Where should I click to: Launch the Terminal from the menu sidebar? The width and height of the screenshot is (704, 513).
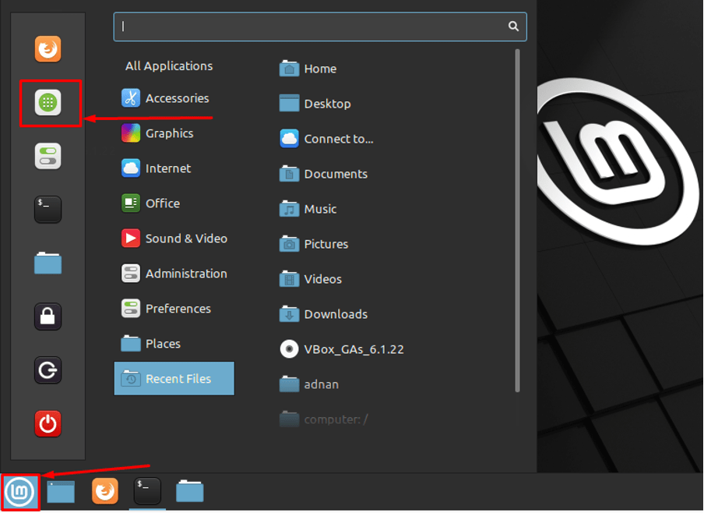[48, 209]
